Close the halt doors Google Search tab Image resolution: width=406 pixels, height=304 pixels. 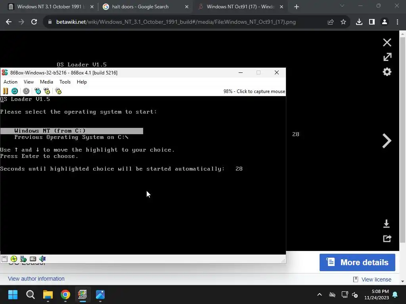(187, 7)
